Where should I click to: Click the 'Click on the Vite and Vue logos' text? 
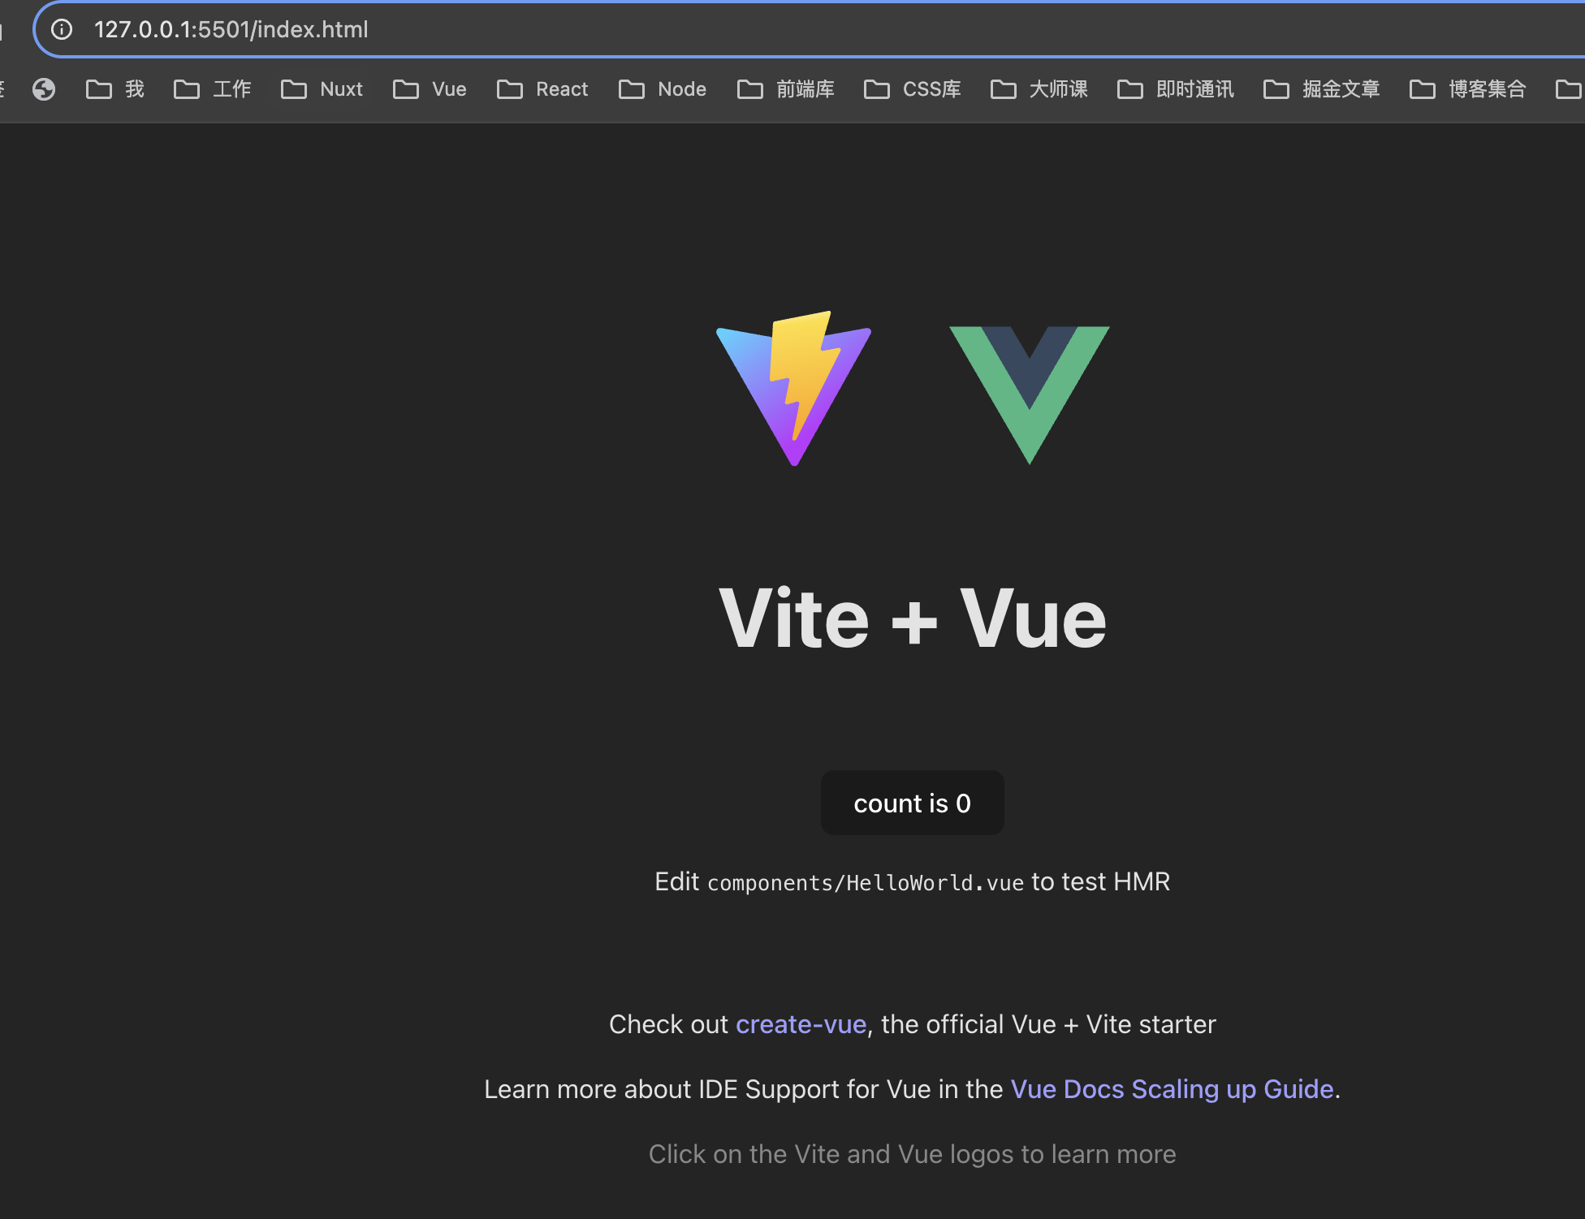click(913, 1154)
